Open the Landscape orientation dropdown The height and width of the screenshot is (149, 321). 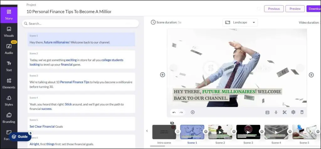pyautogui.click(x=240, y=23)
